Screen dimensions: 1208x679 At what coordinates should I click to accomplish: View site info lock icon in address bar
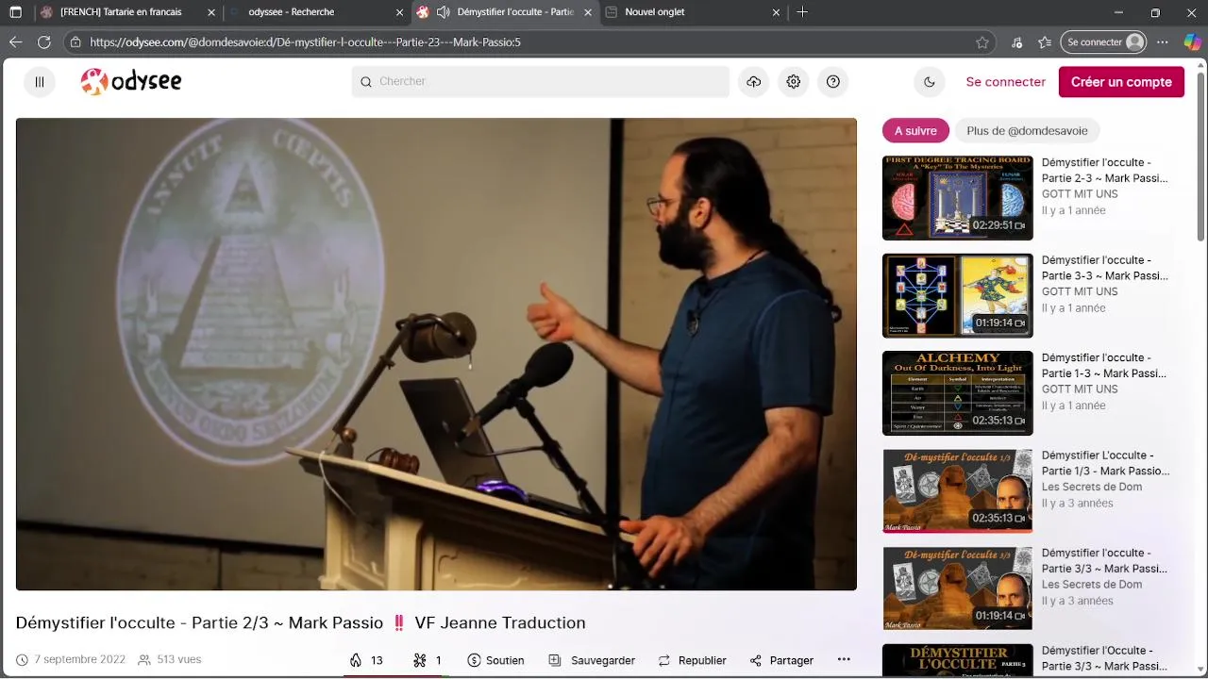pyautogui.click(x=75, y=42)
